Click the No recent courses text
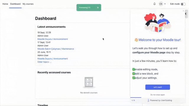This screenshot has width=189, height=106. 89,93
